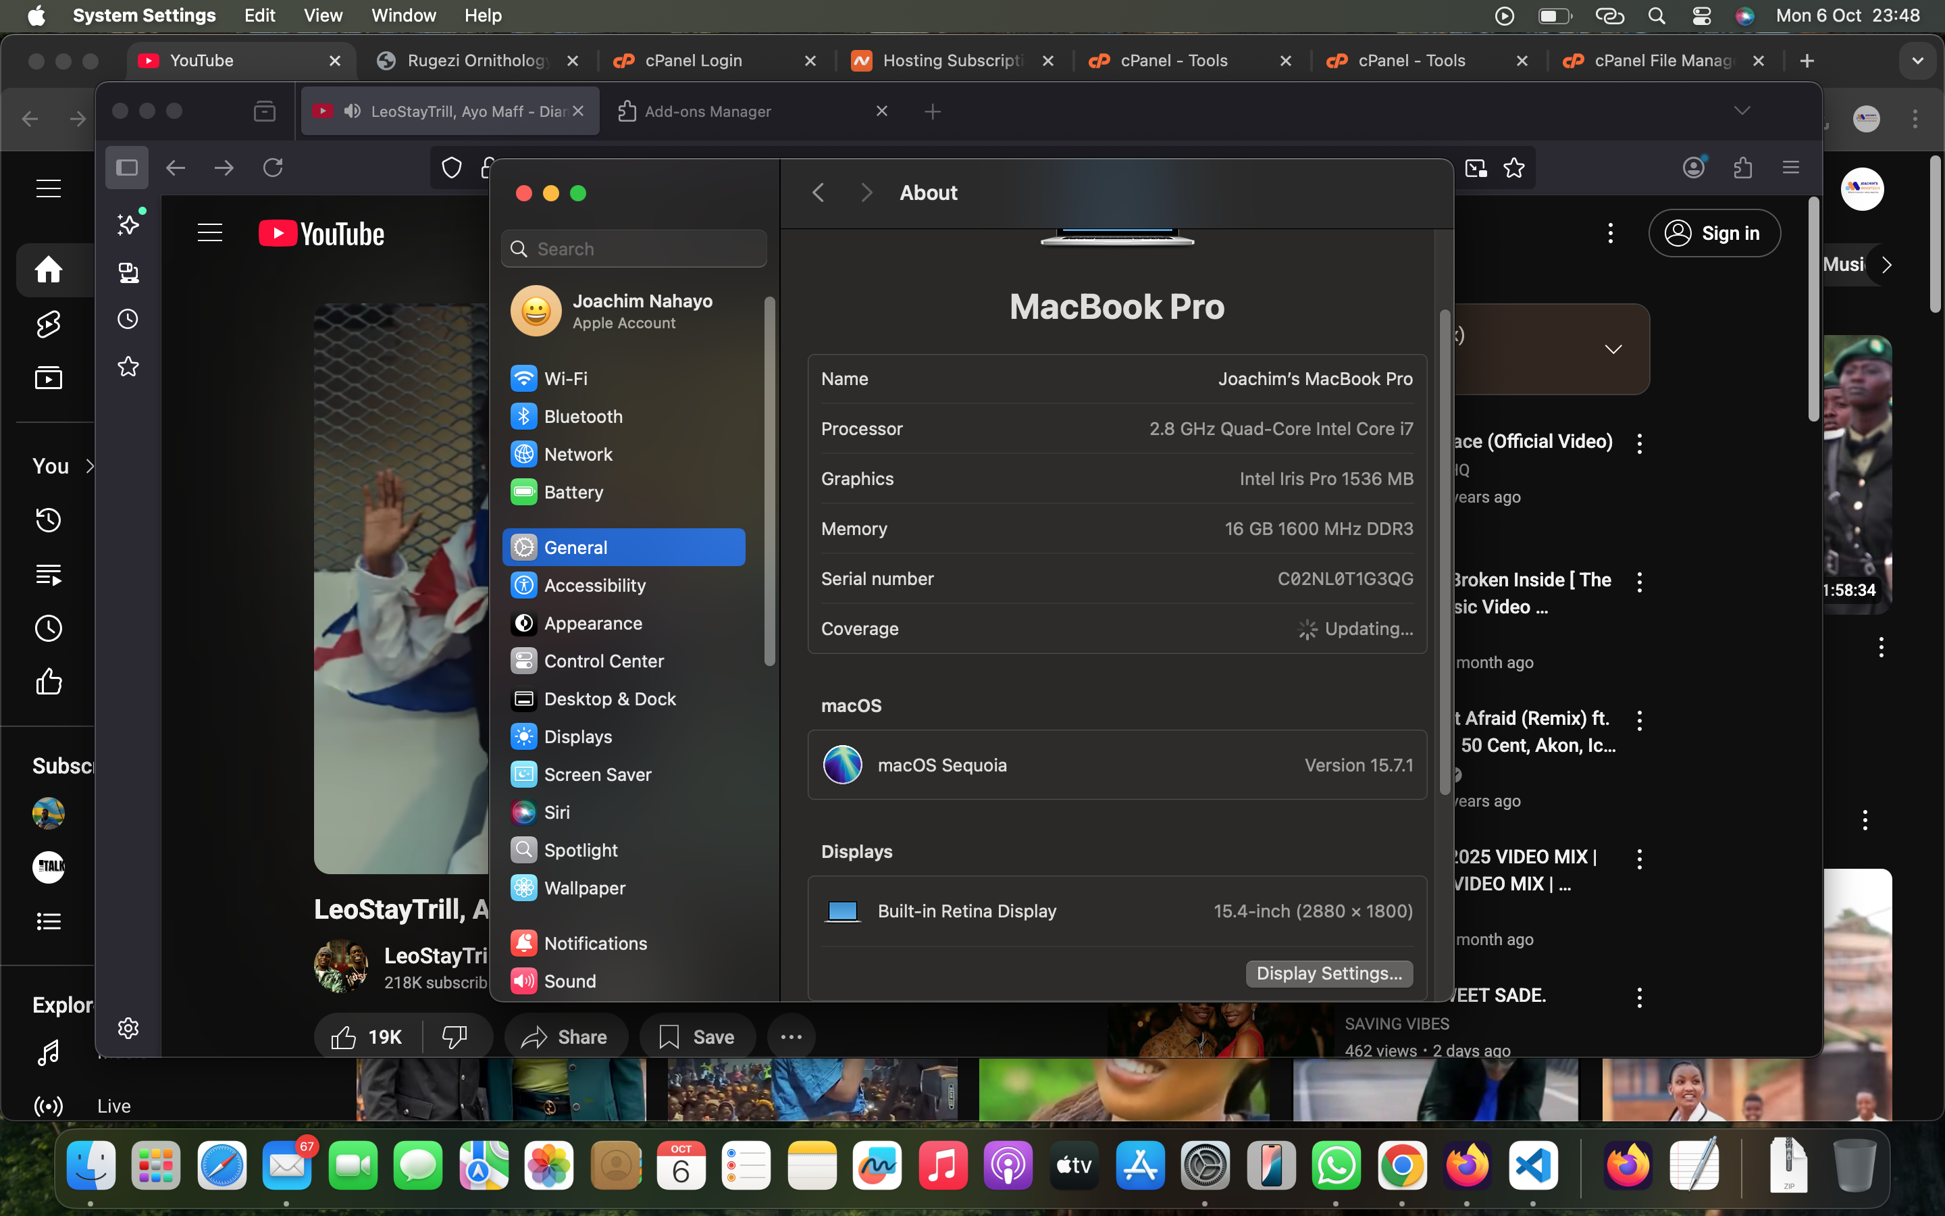The height and width of the screenshot is (1216, 1945).
Task: Click the Display Settings button
Action: tap(1328, 973)
